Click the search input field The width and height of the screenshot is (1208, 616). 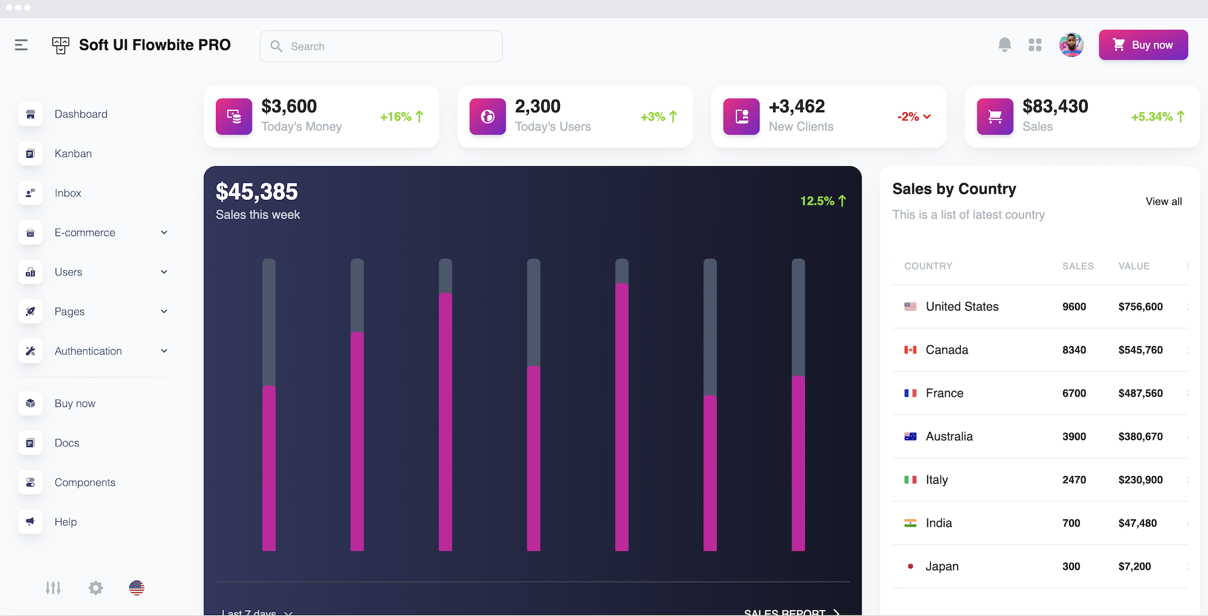[x=381, y=46]
